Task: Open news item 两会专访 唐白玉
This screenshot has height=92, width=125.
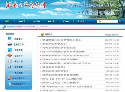Action: (x=62, y=79)
